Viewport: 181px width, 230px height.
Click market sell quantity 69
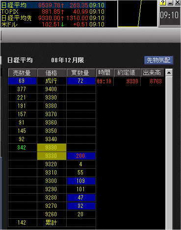23,81
